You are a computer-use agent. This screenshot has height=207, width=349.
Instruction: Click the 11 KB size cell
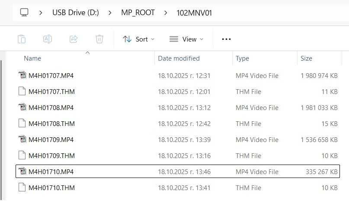coord(330,92)
